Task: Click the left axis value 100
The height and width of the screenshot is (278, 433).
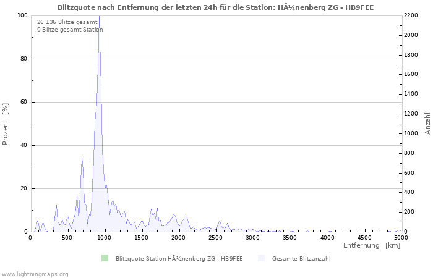Action: pos(23,15)
